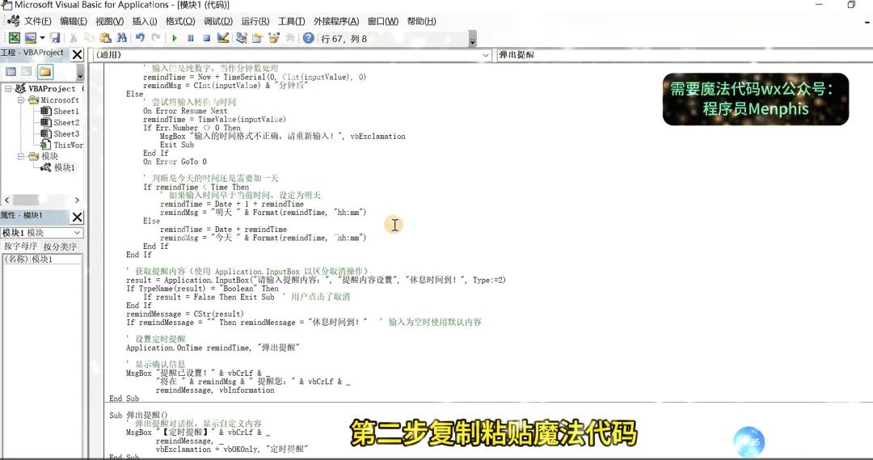Open the 调试(D) menu
Image resolution: width=873 pixels, height=460 pixels.
(x=218, y=21)
